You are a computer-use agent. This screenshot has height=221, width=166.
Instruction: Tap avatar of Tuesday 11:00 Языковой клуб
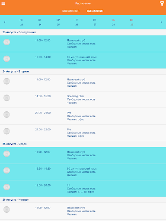[x=6, y=81]
